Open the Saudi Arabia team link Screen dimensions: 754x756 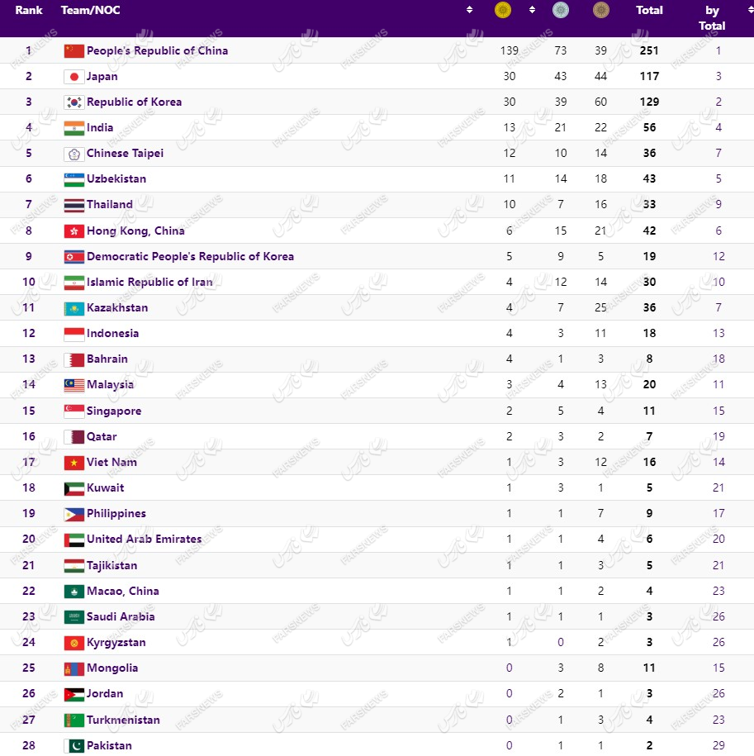pos(121,616)
